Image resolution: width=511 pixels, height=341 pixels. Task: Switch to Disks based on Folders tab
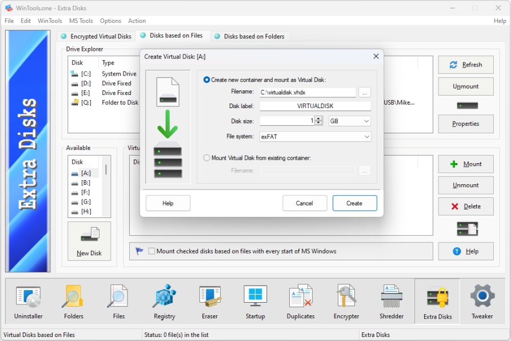pos(250,36)
